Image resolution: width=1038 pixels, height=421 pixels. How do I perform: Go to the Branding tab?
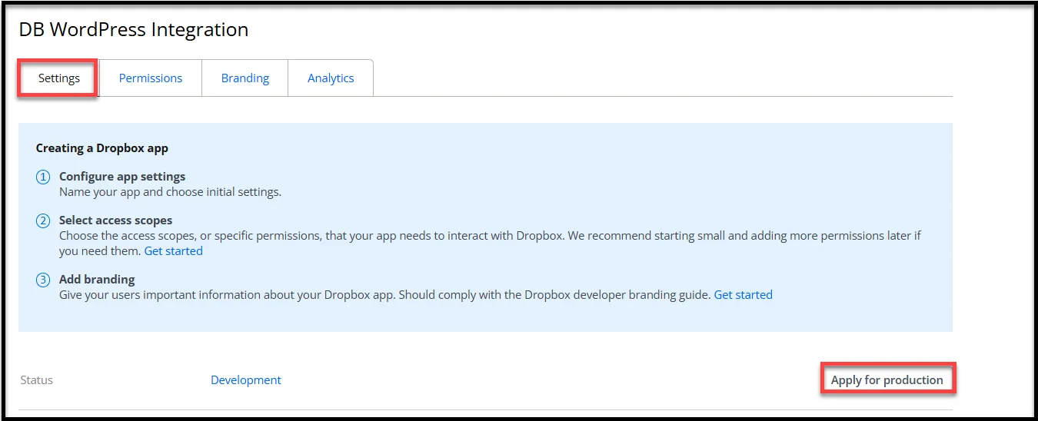[245, 78]
